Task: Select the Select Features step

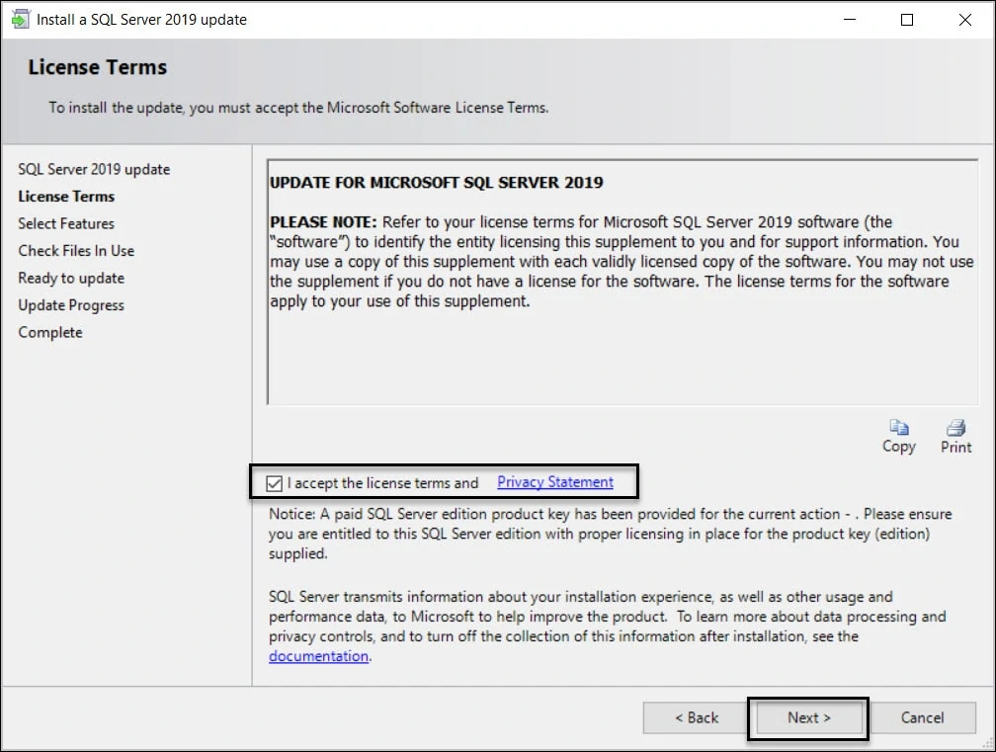Action: point(66,223)
